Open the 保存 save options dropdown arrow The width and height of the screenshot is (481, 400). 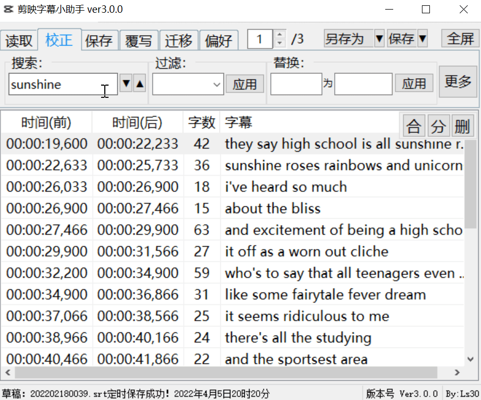(423, 39)
